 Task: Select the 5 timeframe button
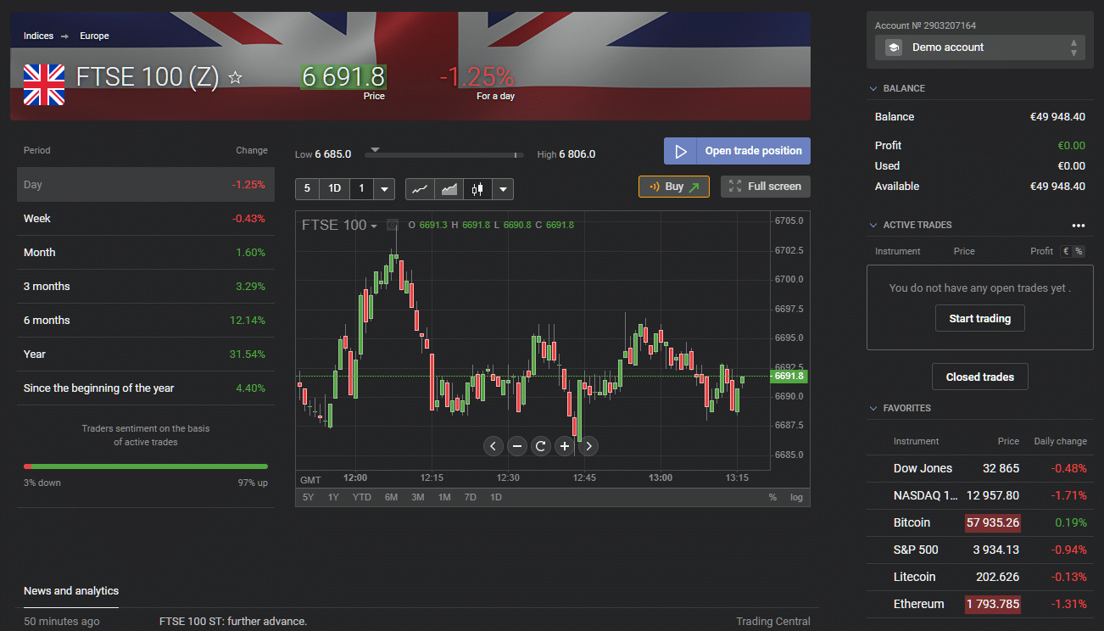[x=307, y=188]
